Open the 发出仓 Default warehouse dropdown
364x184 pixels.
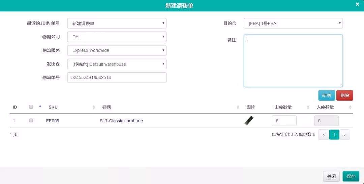pos(117,64)
